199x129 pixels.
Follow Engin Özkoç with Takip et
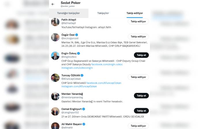click(141, 55)
